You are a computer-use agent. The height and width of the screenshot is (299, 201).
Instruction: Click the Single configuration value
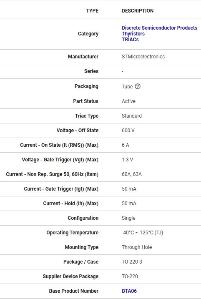128,218
